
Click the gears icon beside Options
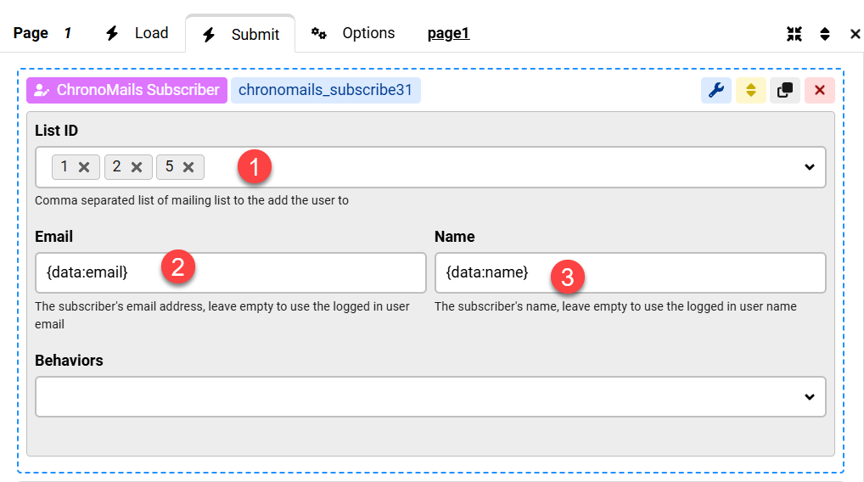click(x=318, y=34)
